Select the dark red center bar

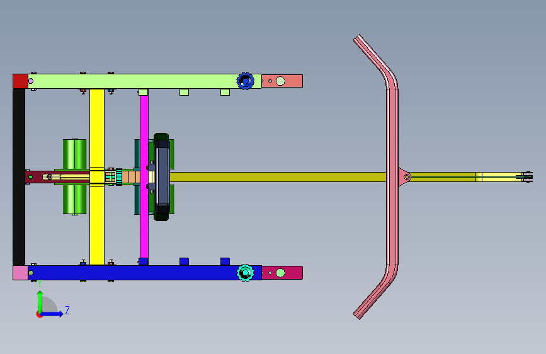[57, 177]
